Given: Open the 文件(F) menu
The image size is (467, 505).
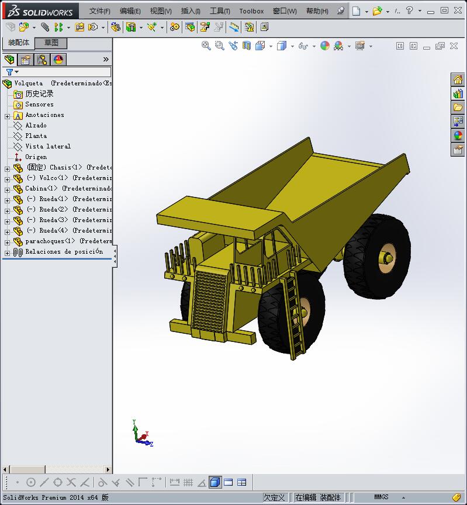Looking at the screenshot, I should [100, 11].
